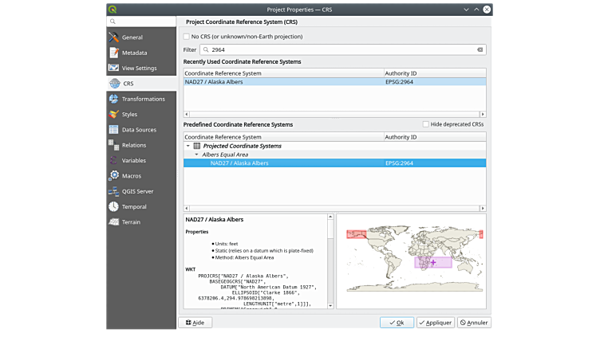Select the Metadata icon in sidebar
Screen dimensions: 600x337
coord(114,53)
